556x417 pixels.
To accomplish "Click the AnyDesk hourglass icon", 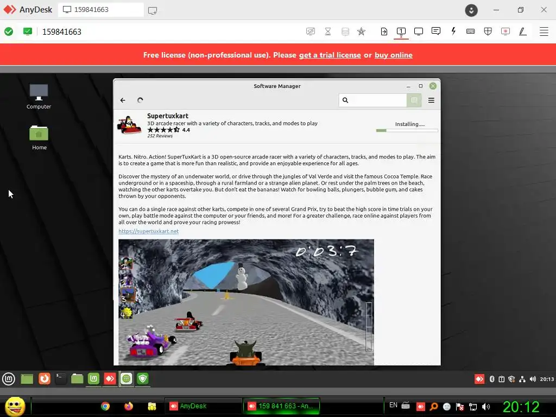I will click(x=328, y=31).
